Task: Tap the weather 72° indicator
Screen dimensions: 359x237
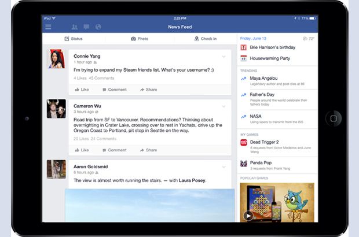Action: coord(309,39)
